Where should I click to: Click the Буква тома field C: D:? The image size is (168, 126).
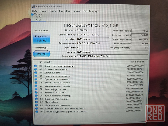pyautogui.click(x=93, y=48)
